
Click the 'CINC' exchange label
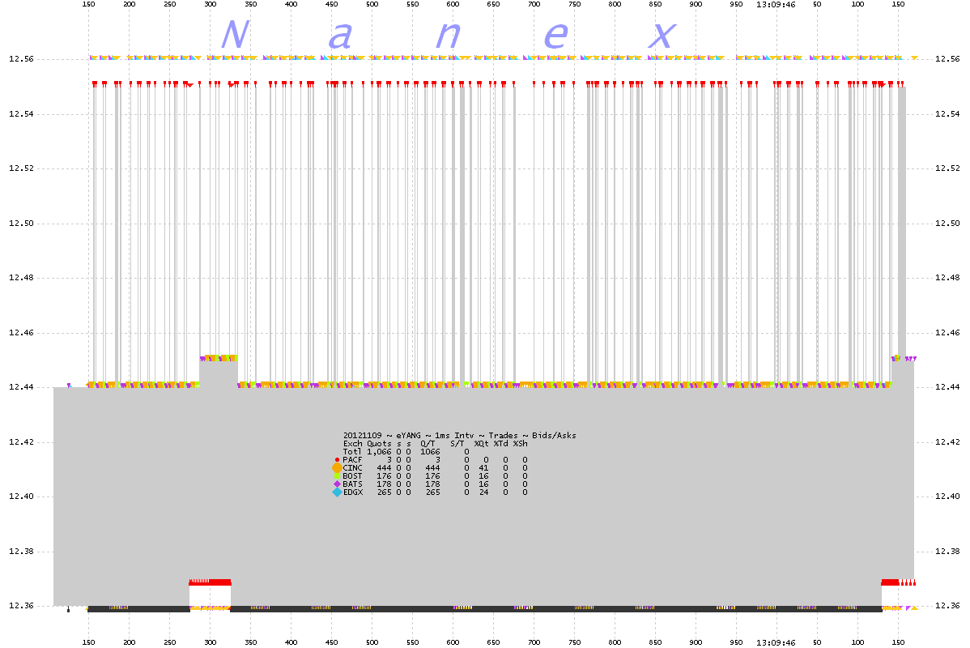(352, 468)
